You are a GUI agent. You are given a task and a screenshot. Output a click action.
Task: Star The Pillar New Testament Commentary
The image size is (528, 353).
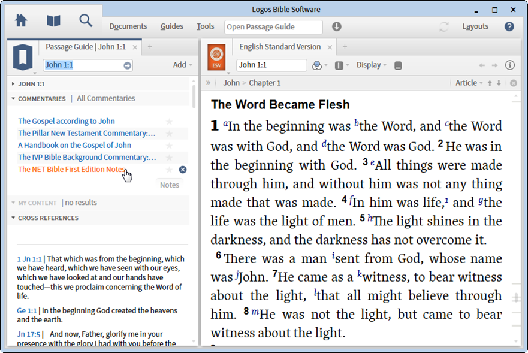(170, 134)
